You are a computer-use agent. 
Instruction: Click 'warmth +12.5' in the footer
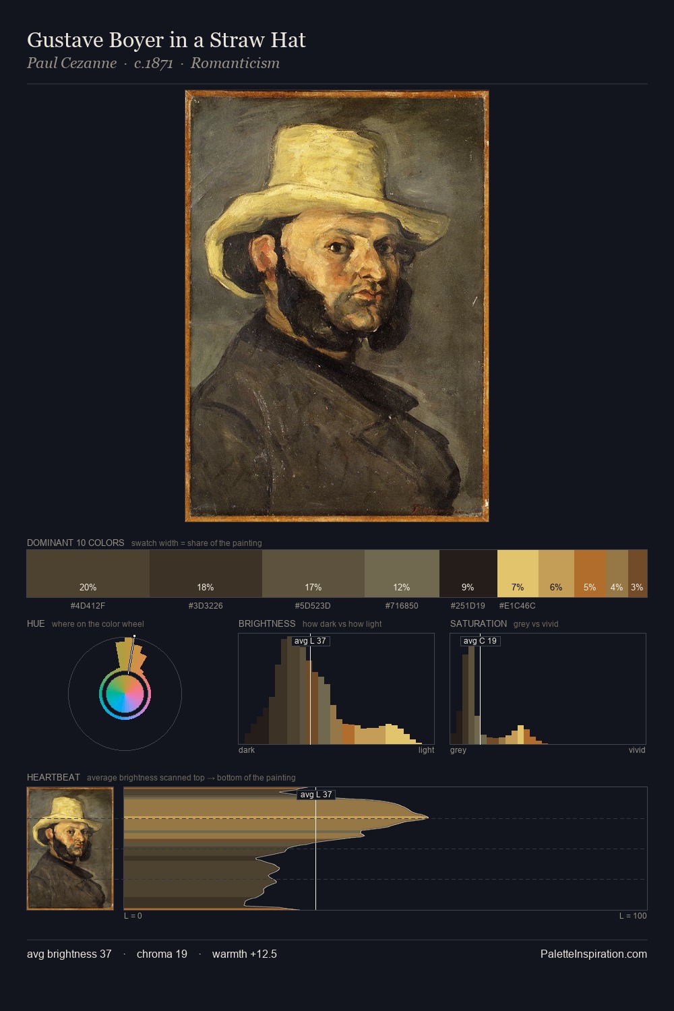[x=245, y=954]
